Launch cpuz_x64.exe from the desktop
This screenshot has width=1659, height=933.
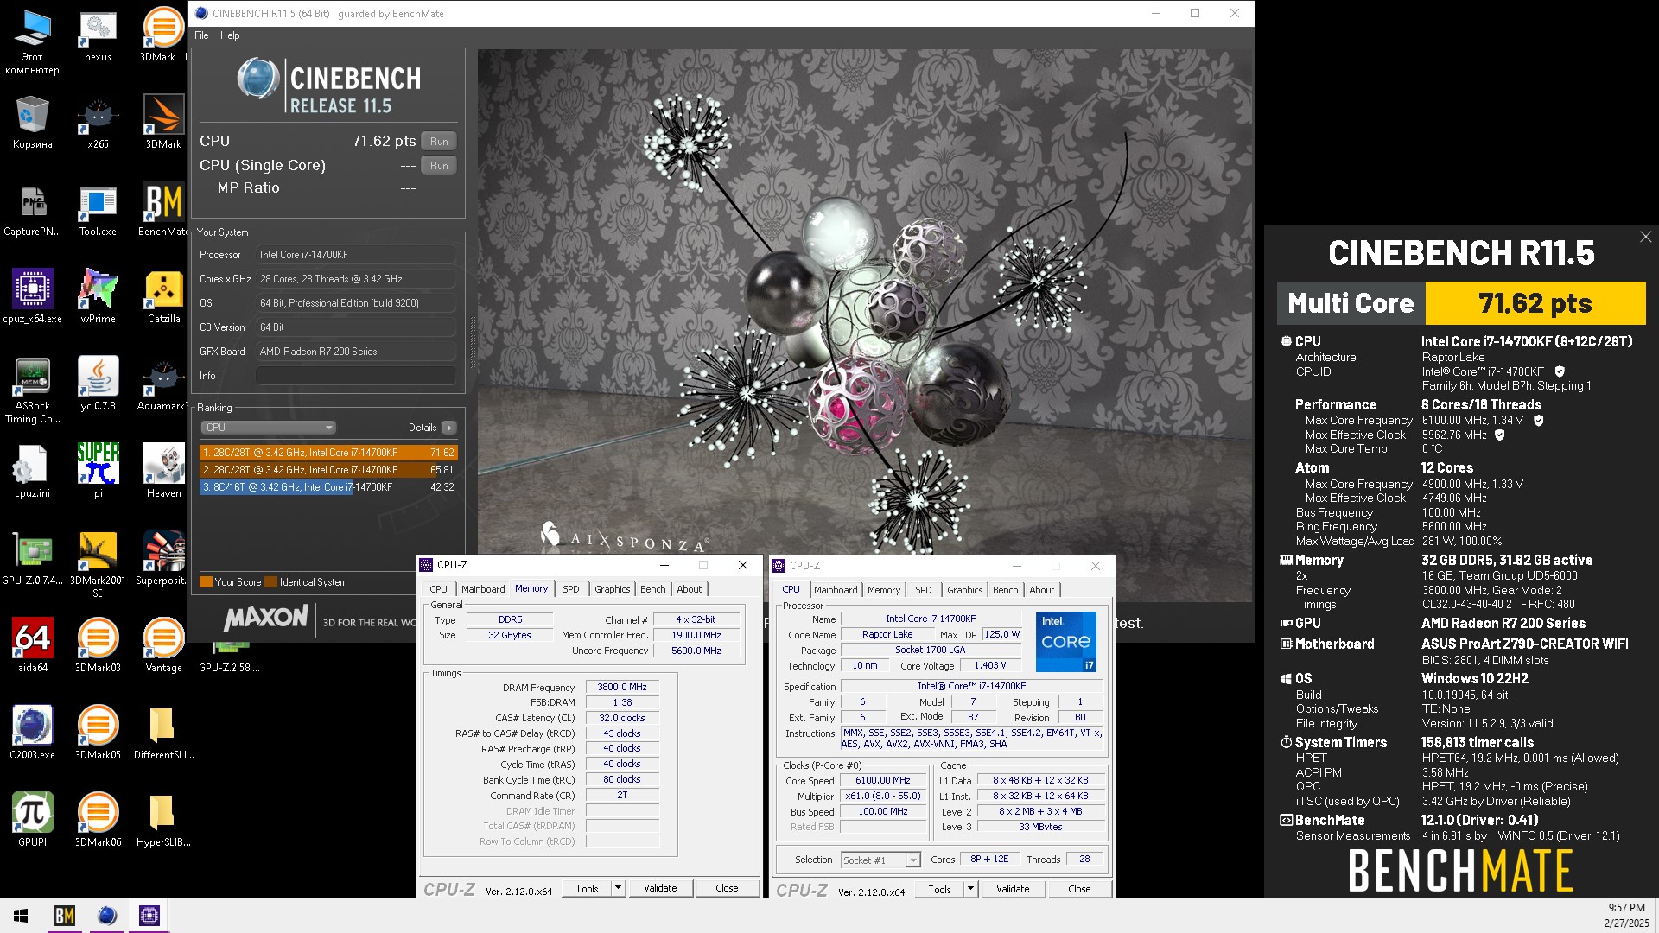click(x=32, y=297)
